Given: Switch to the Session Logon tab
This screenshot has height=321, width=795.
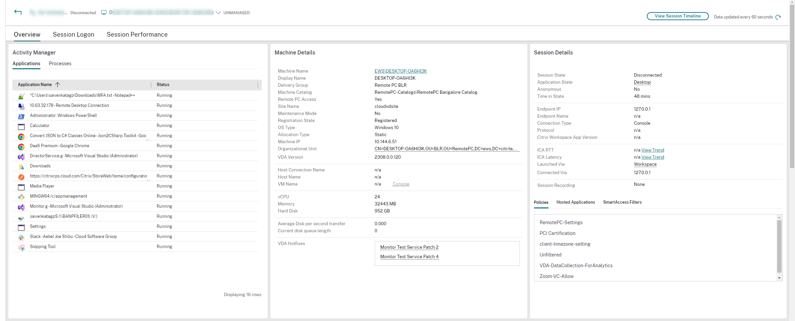Looking at the screenshot, I should coord(73,35).
